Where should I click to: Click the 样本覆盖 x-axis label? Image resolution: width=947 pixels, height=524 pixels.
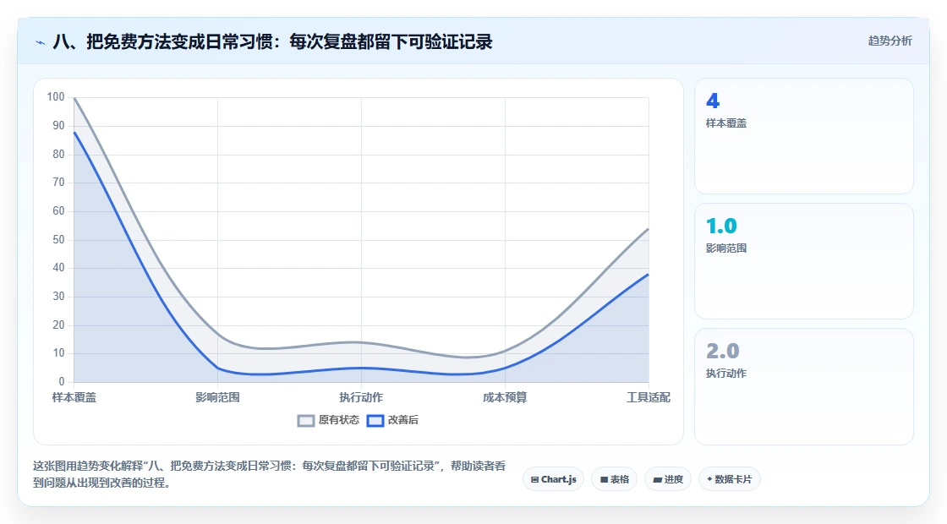coord(74,397)
